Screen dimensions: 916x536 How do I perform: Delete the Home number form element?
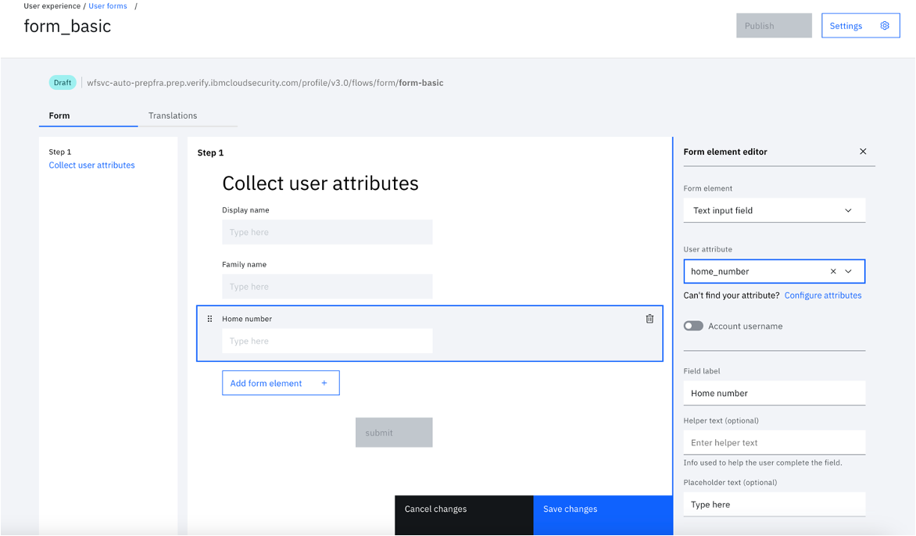649,319
